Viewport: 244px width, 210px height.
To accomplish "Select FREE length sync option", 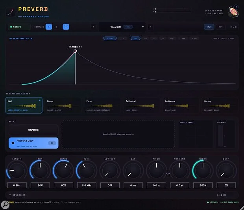I will coord(135,39).
